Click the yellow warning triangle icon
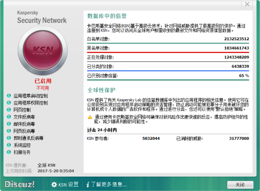This screenshot has width=260, height=191. (x=90, y=117)
